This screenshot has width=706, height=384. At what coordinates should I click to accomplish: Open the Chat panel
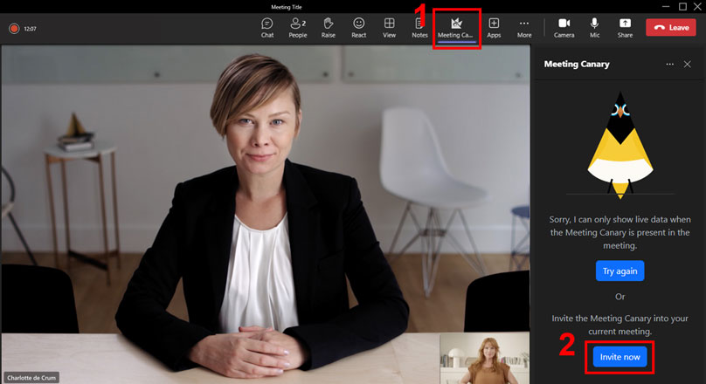tap(267, 27)
